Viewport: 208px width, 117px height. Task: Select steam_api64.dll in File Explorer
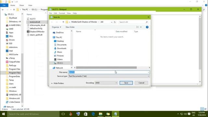click(x=36, y=35)
